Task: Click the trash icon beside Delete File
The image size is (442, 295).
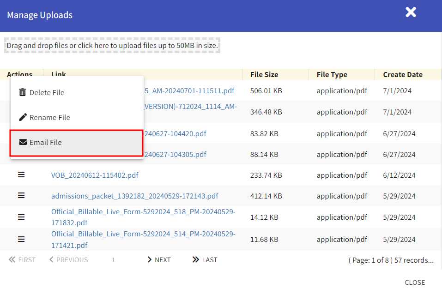Action: pyautogui.click(x=23, y=92)
